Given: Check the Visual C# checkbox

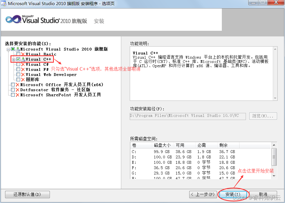Looking at the screenshot, I should pyautogui.click(x=18, y=64).
